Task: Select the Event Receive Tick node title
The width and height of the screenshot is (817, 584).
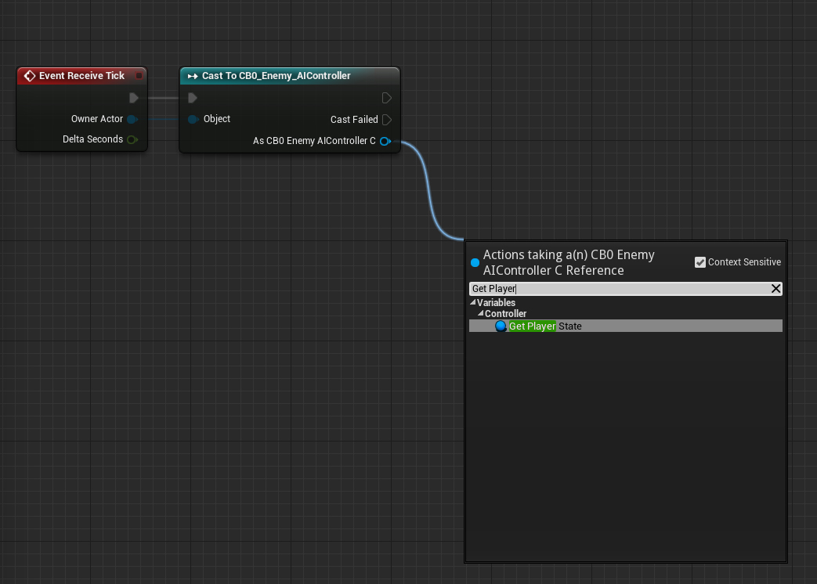Action: pos(81,75)
